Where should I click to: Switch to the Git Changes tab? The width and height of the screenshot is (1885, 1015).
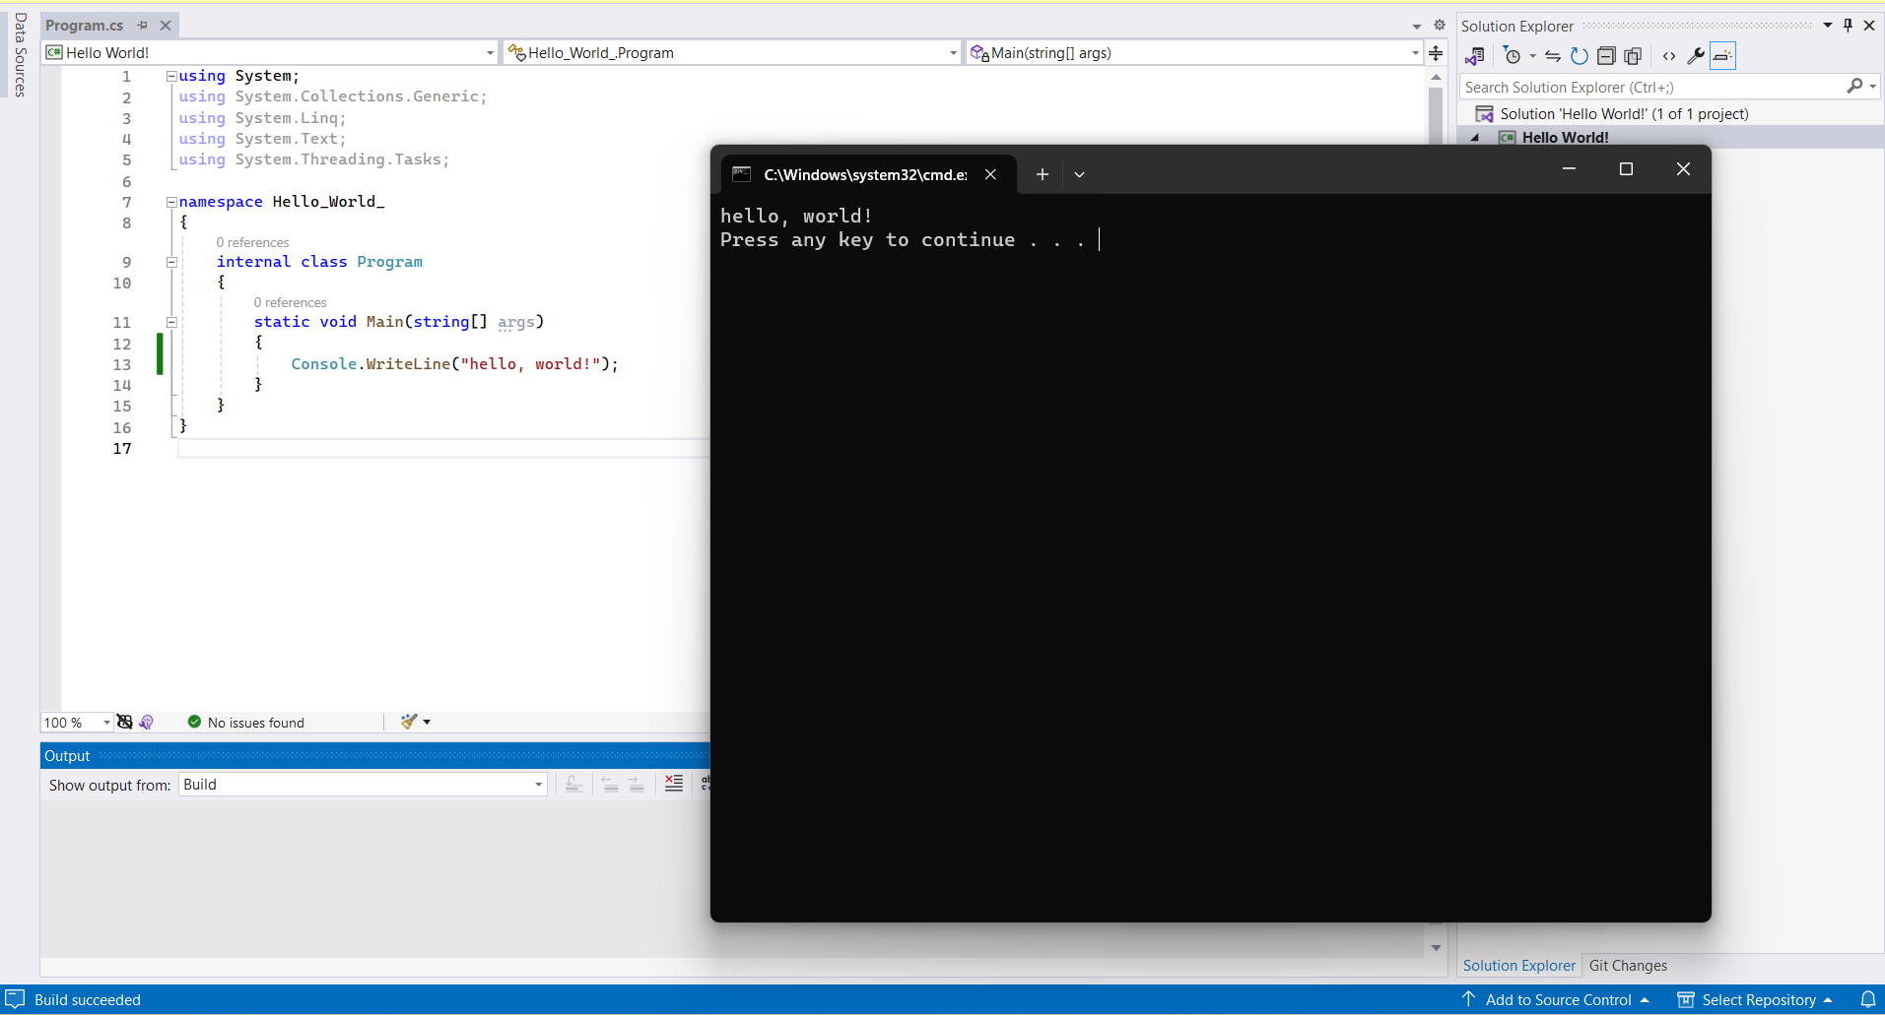1628,966
